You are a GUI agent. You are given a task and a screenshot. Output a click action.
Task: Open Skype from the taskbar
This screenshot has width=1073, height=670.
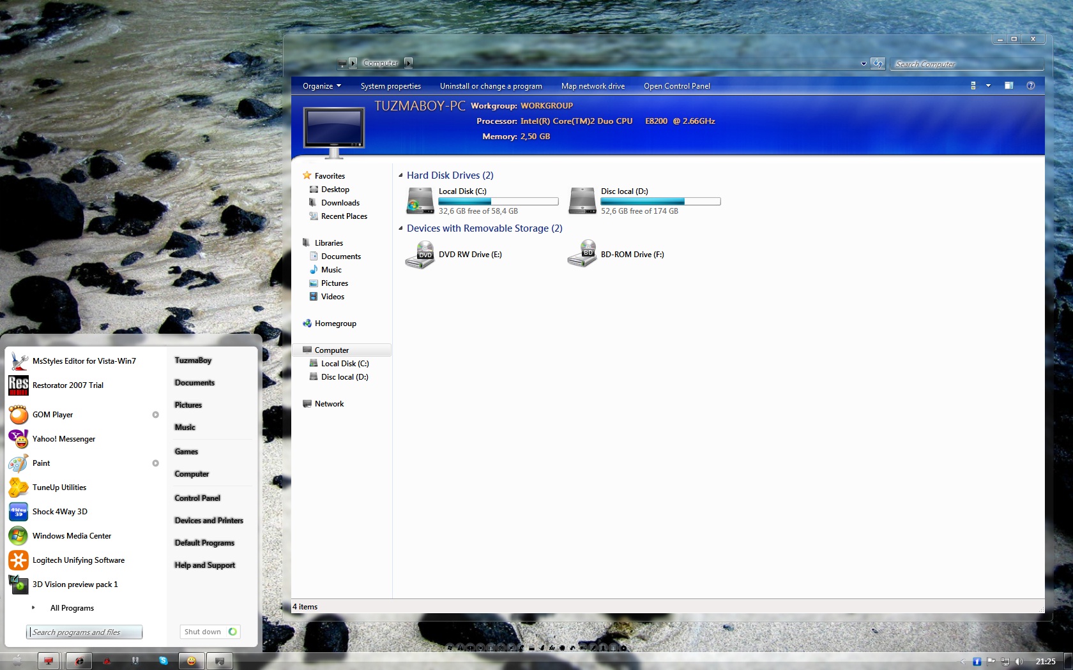[164, 661]
